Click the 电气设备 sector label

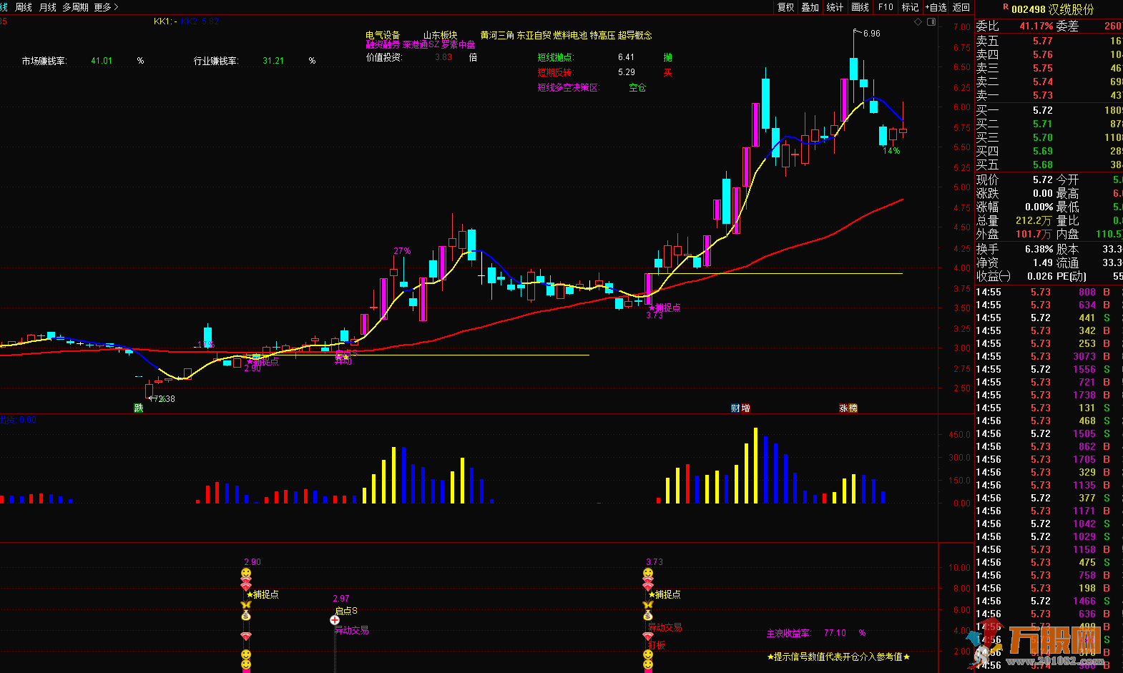(x=383, y=35)
